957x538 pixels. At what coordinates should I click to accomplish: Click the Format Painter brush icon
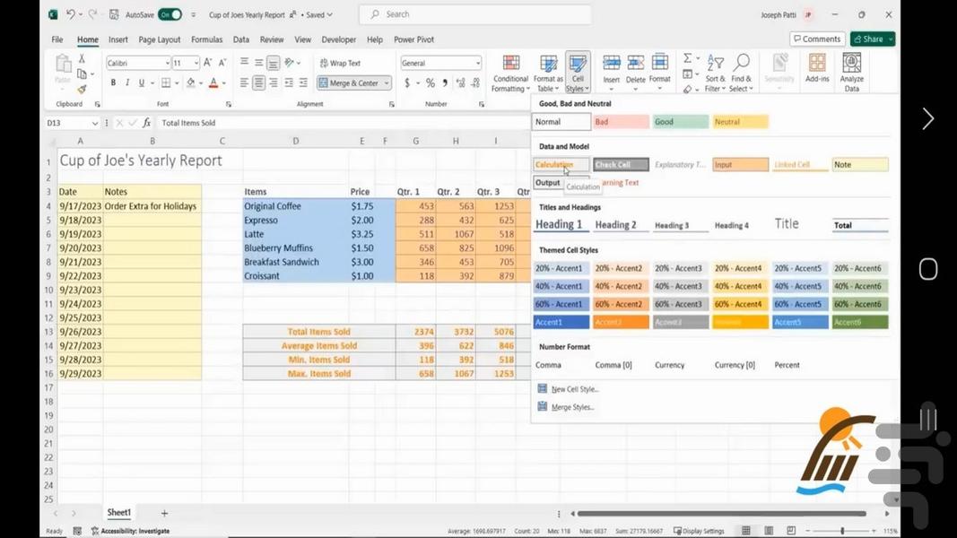click(82, 89)
